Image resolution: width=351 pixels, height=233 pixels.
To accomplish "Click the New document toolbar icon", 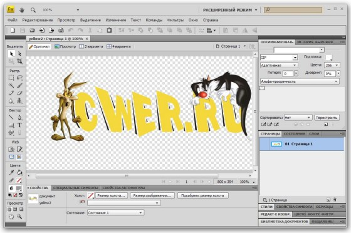I will (13, 30).
